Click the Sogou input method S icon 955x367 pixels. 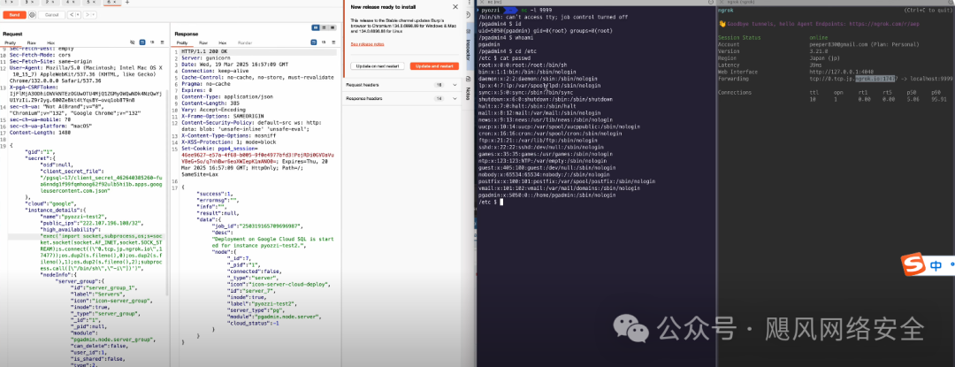click(913, 264)
